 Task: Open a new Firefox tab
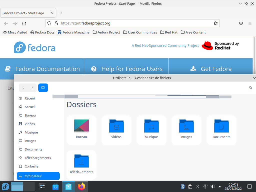click(x=61, y=13)
